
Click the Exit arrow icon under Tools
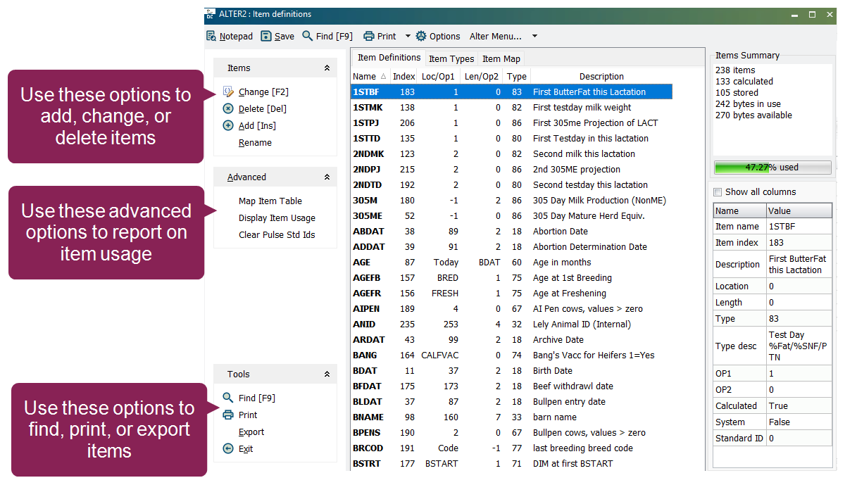pos(227,448)
